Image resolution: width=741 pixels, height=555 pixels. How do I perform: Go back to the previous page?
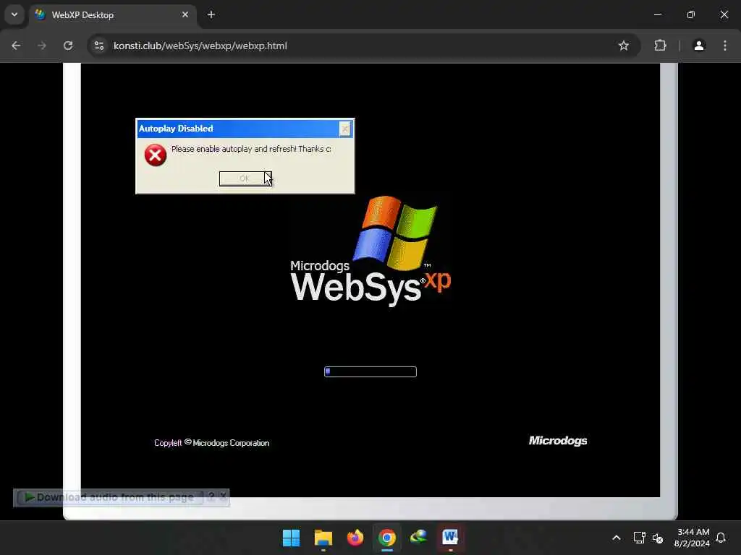(x=16, y=46)
